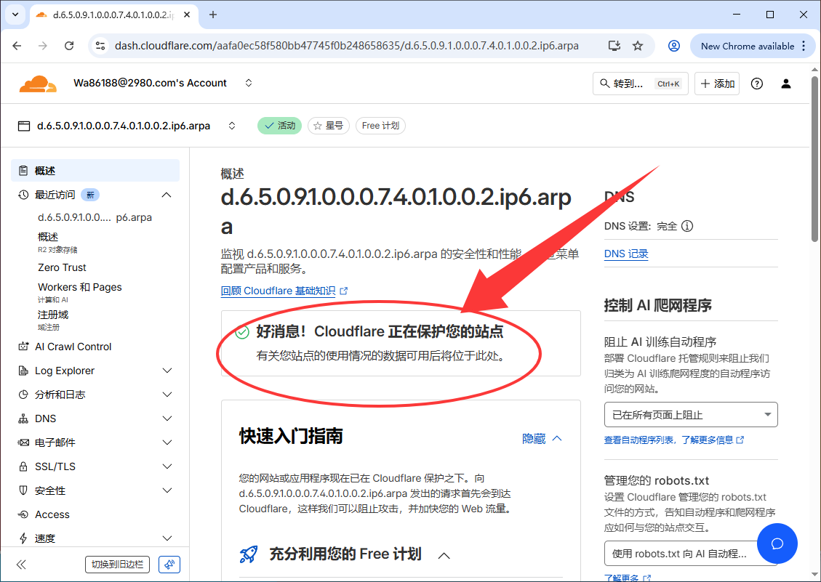Image resolution: width=821 pixels, height=582 pixels.
Task: Open AI Crawl Control sidebar item
Action: pyautogui.click(x=73, y=347)
